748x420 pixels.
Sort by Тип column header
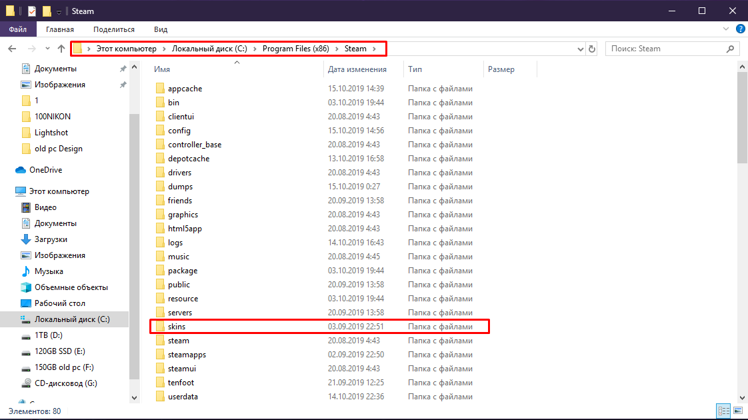pyautogui.click(x=415, y=69)
